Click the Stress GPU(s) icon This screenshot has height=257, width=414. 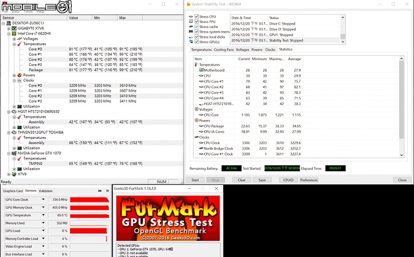[191, 42]
